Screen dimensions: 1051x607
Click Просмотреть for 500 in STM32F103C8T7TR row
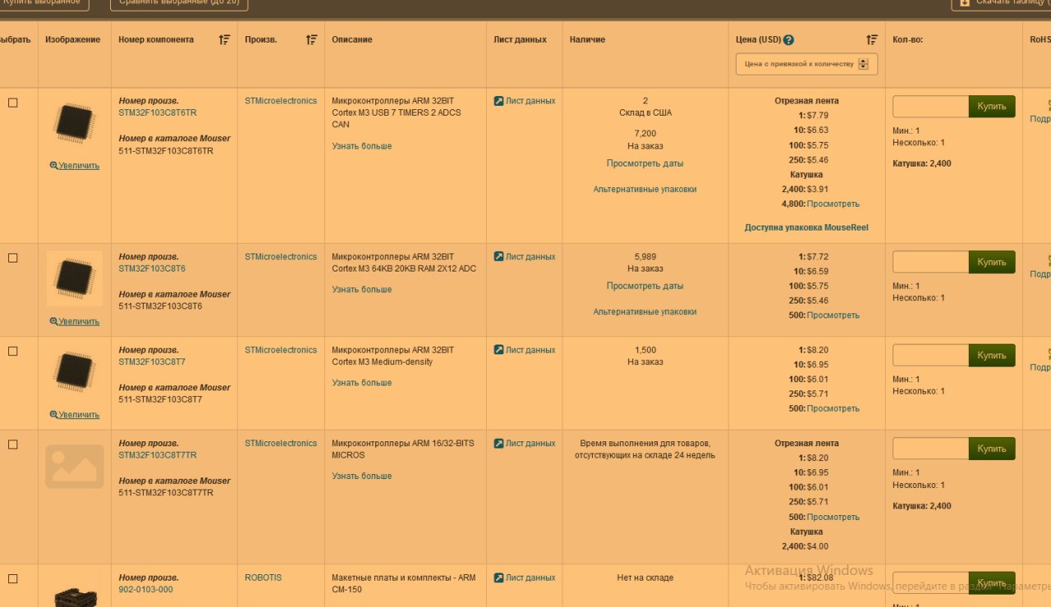[833, 518]
